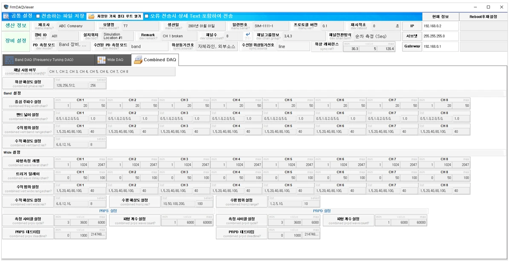Click 수평 범위 설정 select field 10
Screen dimensions: 510x263
(311, 203)
